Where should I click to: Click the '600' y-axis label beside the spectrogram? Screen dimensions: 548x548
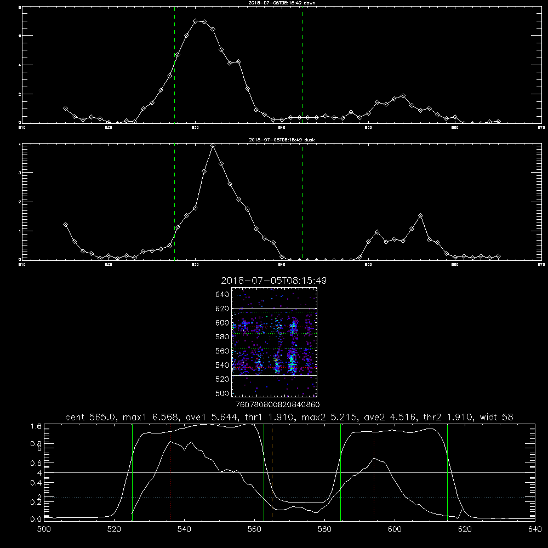click(222, 323)
